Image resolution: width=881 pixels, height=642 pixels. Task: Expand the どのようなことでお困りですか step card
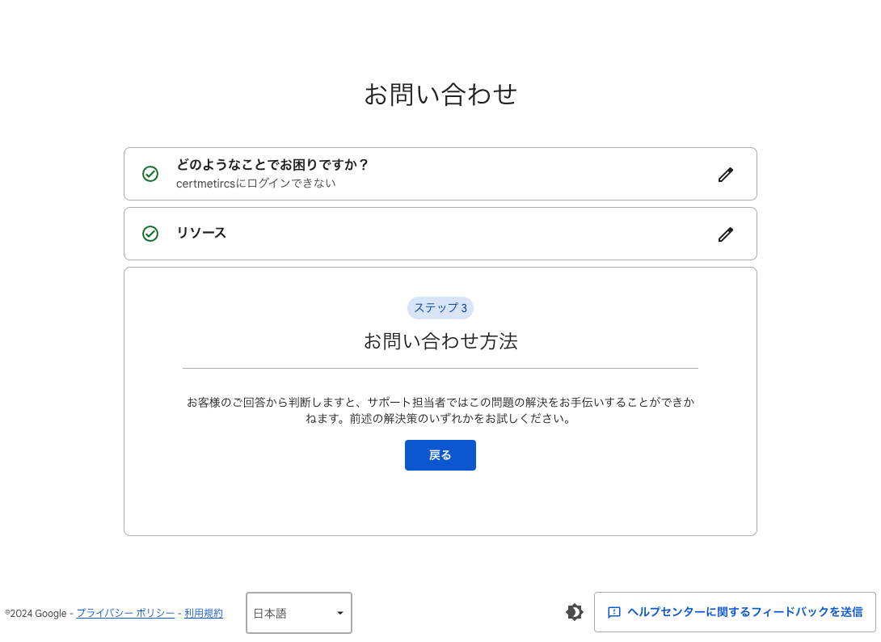point(440,174)
